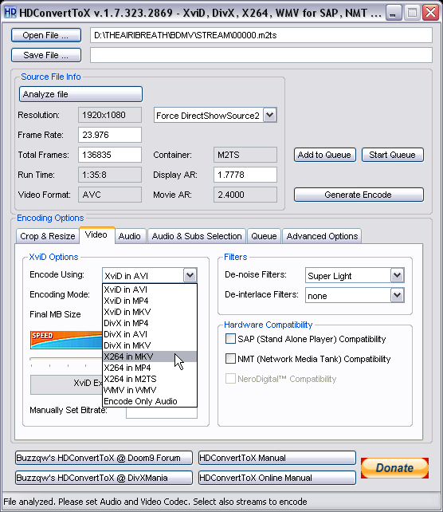
Task: Click the Total Frames field 136835
Action: click(x=110, y=155)
